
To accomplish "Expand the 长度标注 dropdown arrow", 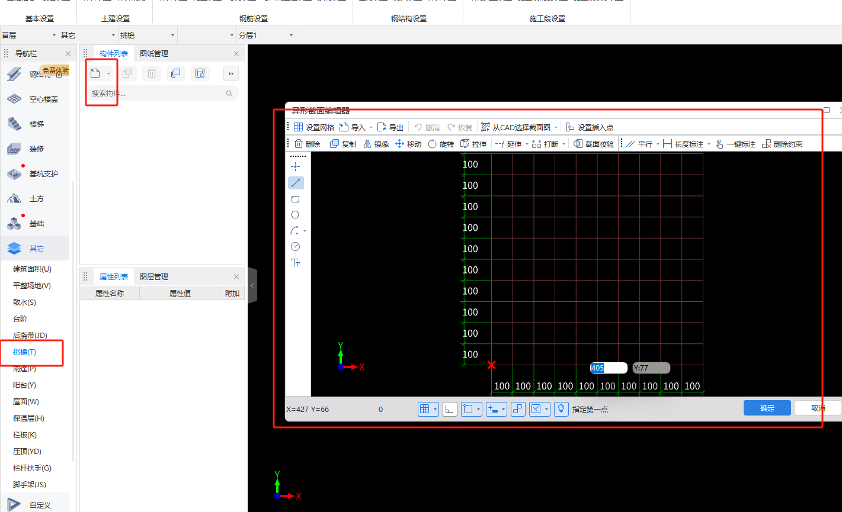I will [709, 144].
